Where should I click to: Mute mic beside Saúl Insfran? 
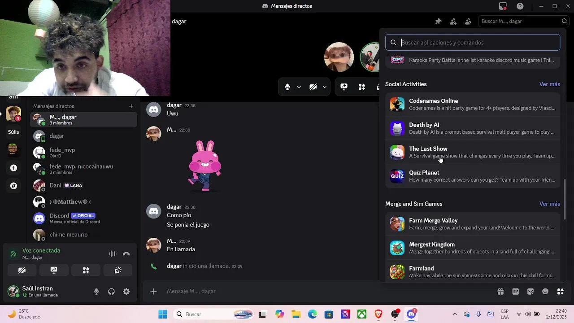pyautogui.click(x=96, y=292)
